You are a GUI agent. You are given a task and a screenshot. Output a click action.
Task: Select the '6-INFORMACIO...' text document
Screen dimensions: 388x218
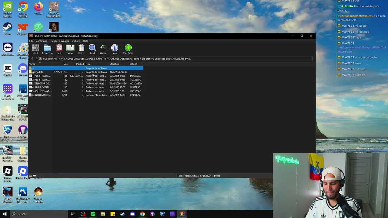click(85, 95)
